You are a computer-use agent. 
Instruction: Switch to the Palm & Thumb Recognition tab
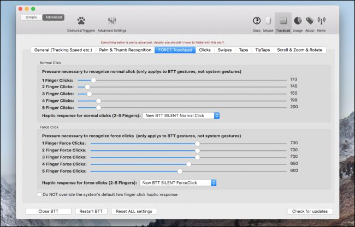pyautogui.click(x=125, y=50)
